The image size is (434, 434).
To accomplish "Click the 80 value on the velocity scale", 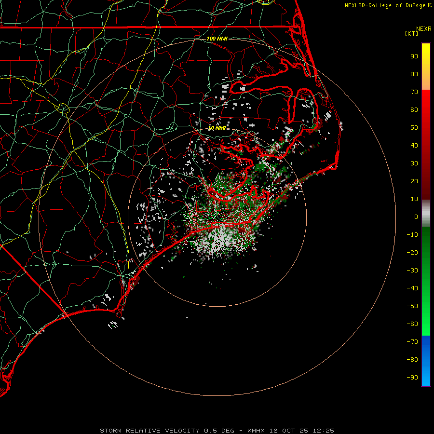I will (414, 74).
